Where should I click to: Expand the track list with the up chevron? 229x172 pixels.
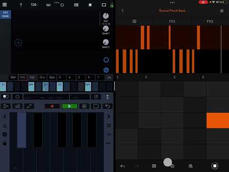[109, 78]
